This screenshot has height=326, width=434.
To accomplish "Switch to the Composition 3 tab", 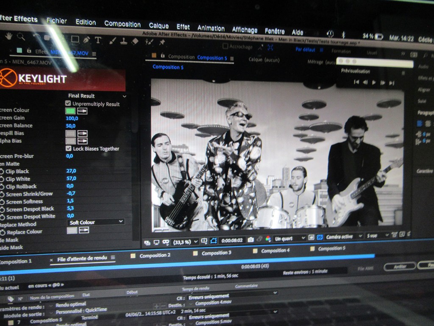I will coord(216,253).
